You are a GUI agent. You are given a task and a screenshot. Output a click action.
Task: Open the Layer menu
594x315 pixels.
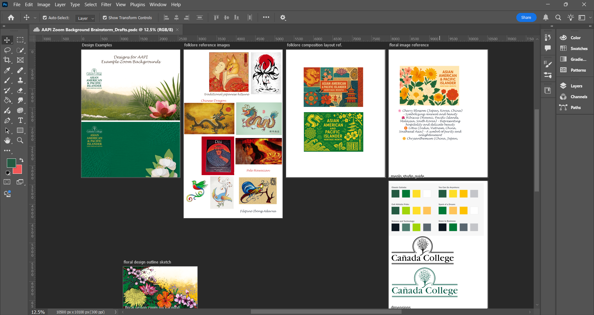tap(60, 5)
